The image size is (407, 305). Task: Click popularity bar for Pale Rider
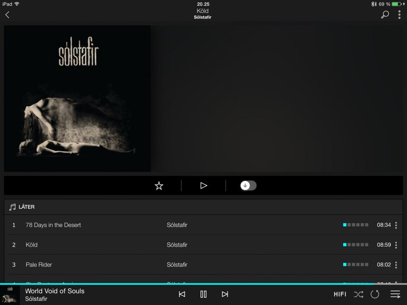coord(356,265)
